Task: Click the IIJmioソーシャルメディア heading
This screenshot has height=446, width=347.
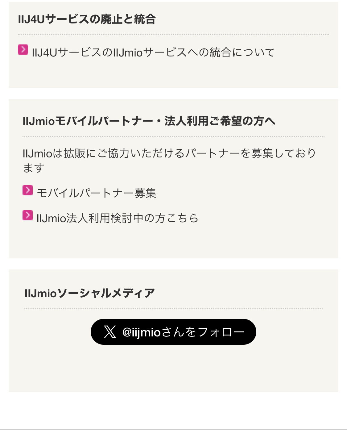Action: pos(89,293)
